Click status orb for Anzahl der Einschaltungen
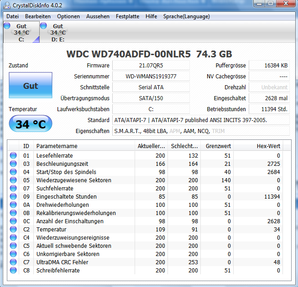This screenshot has height=287, width=298. [x=13, y=221]
